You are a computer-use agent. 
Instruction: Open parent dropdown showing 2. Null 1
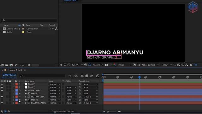tap(91, 103)
